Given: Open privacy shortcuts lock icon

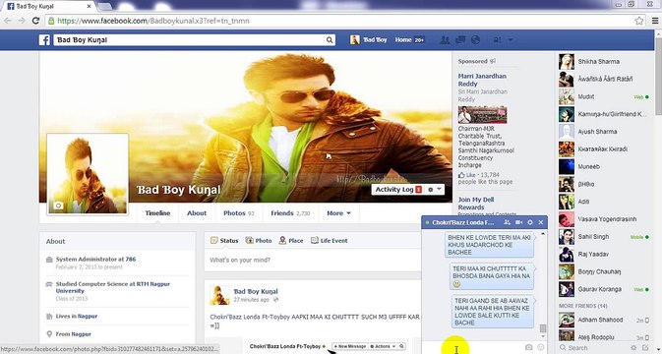Looking at the screenshot, I should tap(497, 39).
